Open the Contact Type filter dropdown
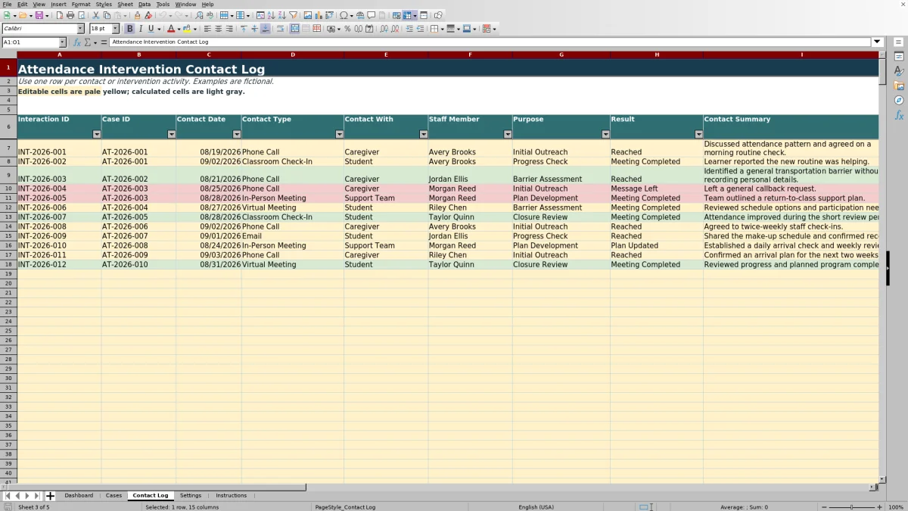The width and height of the screenshot is (908, 511). 339,134
